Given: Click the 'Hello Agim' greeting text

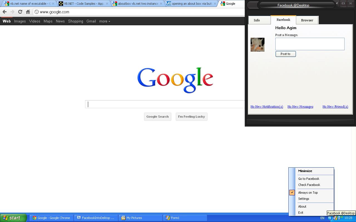Looking at the screenshot, I should [286, 28].
